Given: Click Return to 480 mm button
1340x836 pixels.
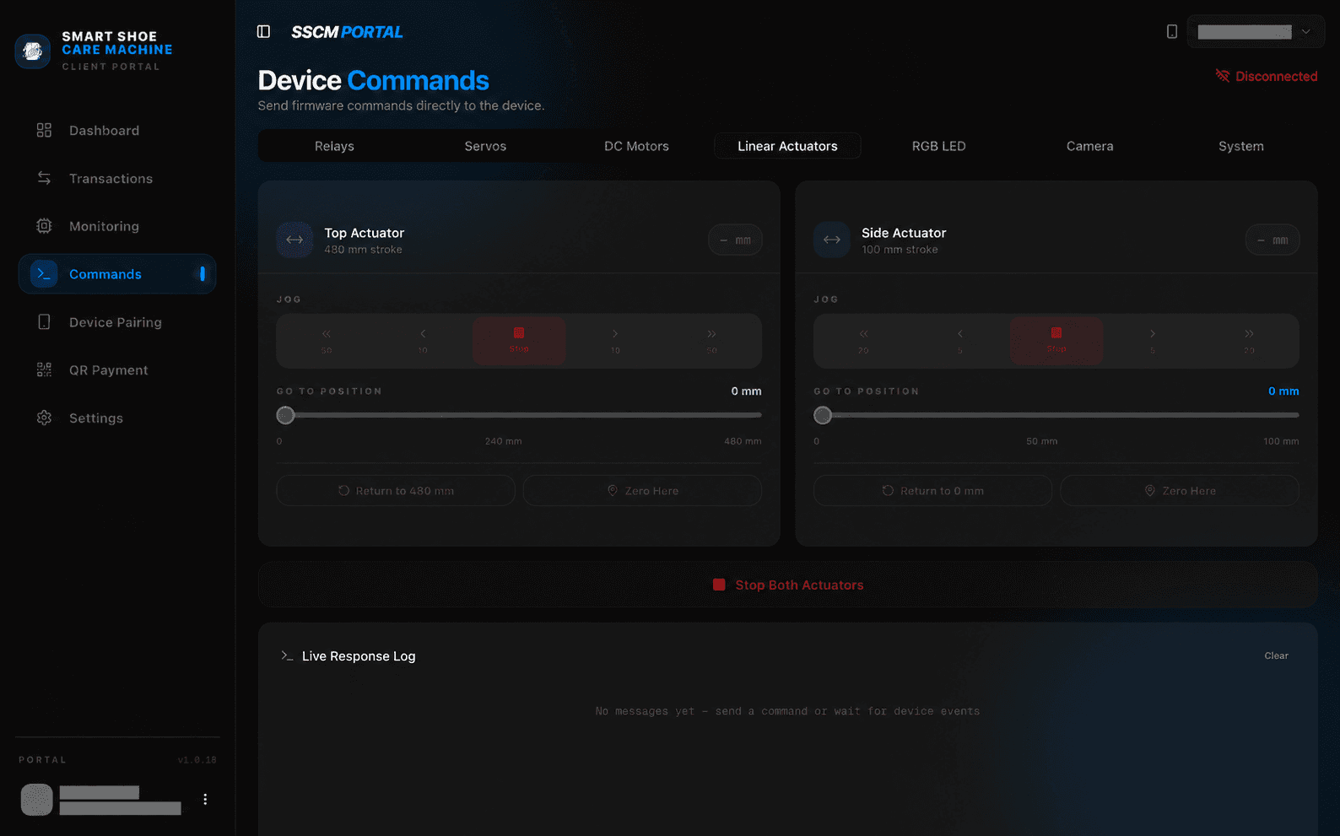Looking at the screenshot, I should [x=396, y=491].
